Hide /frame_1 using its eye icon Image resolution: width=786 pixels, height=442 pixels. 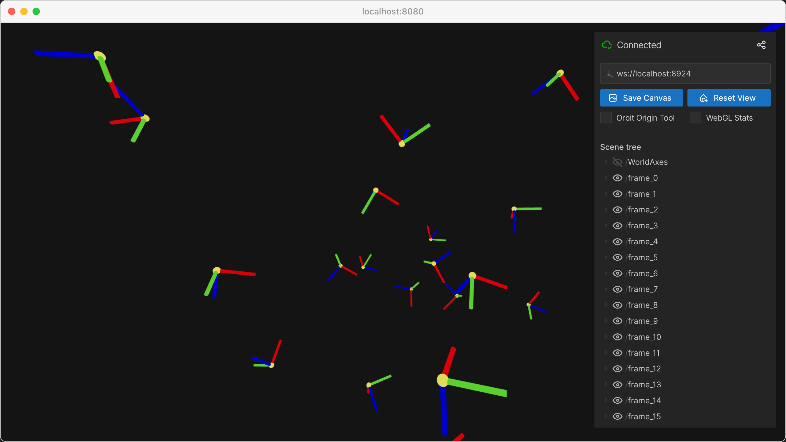point(617,194)
